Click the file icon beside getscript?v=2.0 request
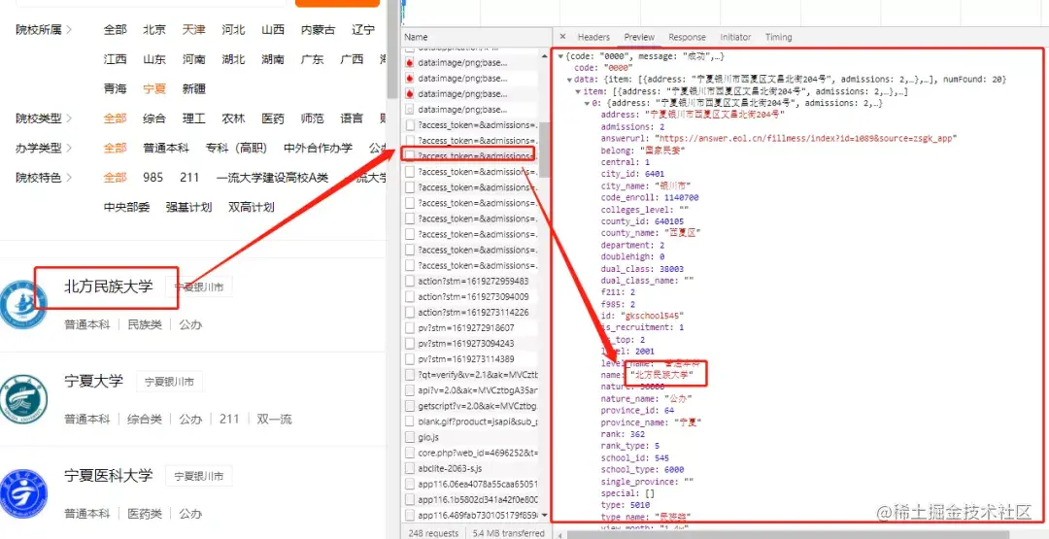The width and height of the screenshot is (1049, 539). 410,406
